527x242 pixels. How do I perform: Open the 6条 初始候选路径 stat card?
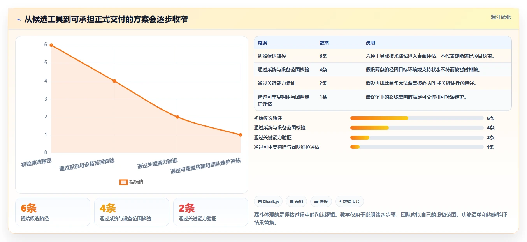pos(53,212)
